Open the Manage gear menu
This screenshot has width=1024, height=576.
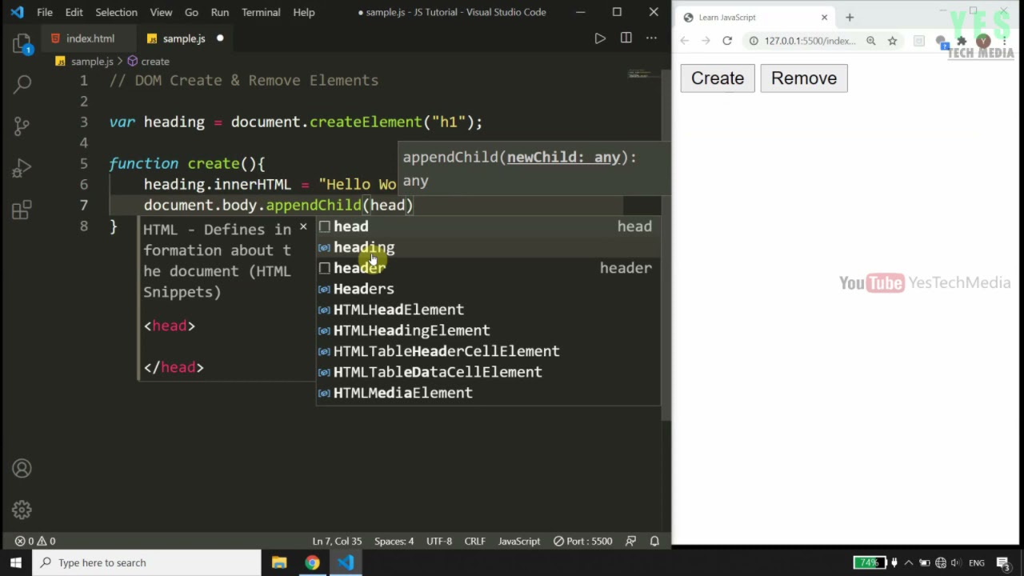coord(22,510)
